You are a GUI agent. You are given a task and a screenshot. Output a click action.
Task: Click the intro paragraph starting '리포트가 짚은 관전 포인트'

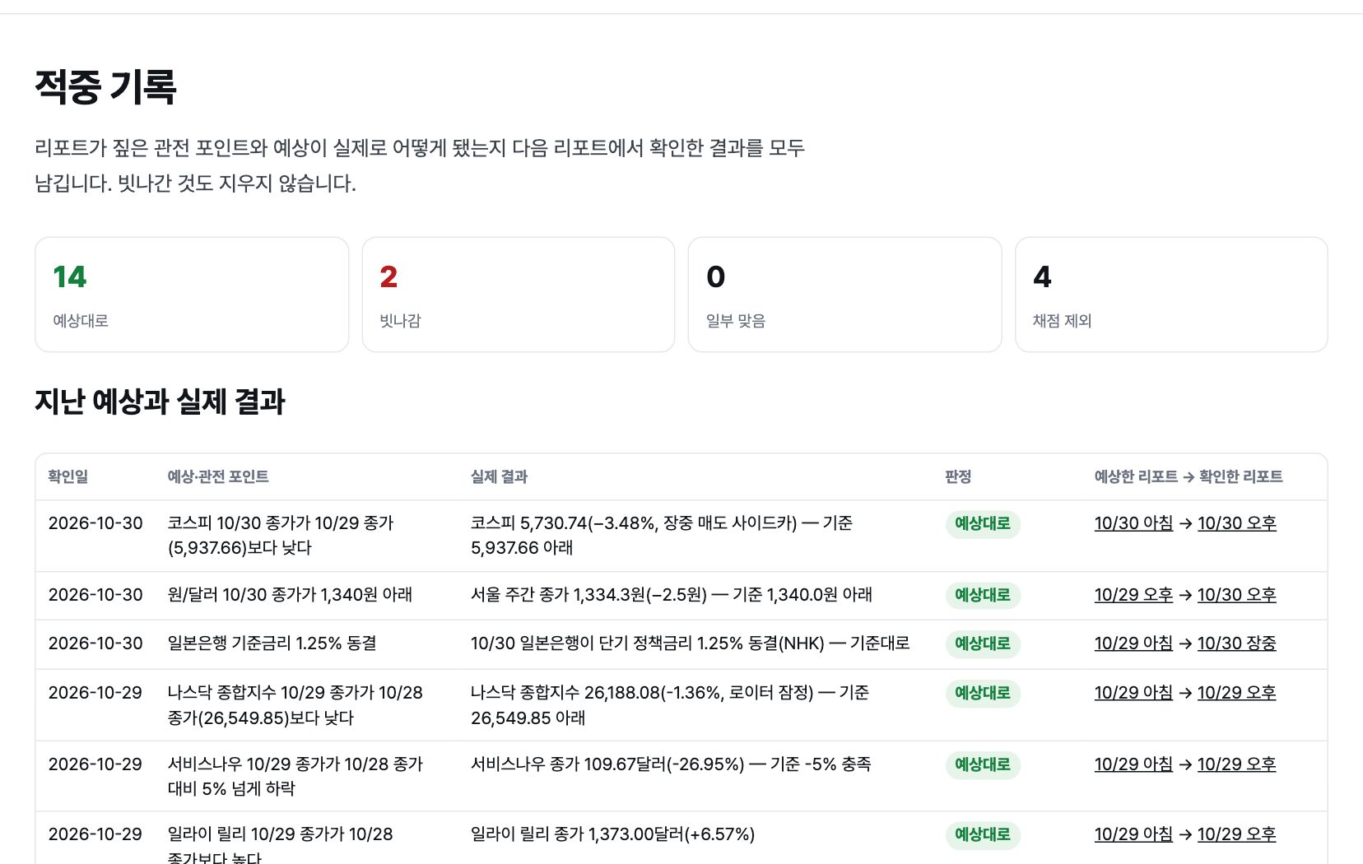(x=420, y=165)
